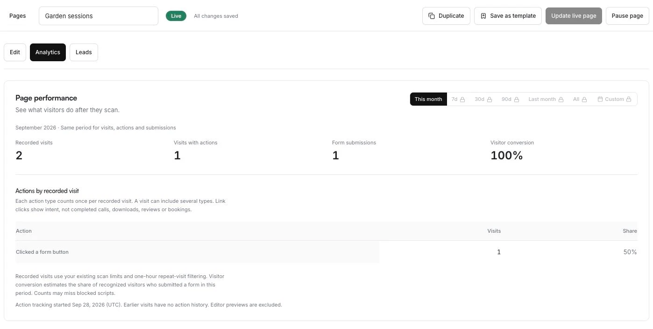Image resolution: width=653 pixels, height=329 pixels.
Task: Switch to the Analytics tab
Action: (48, 52)
